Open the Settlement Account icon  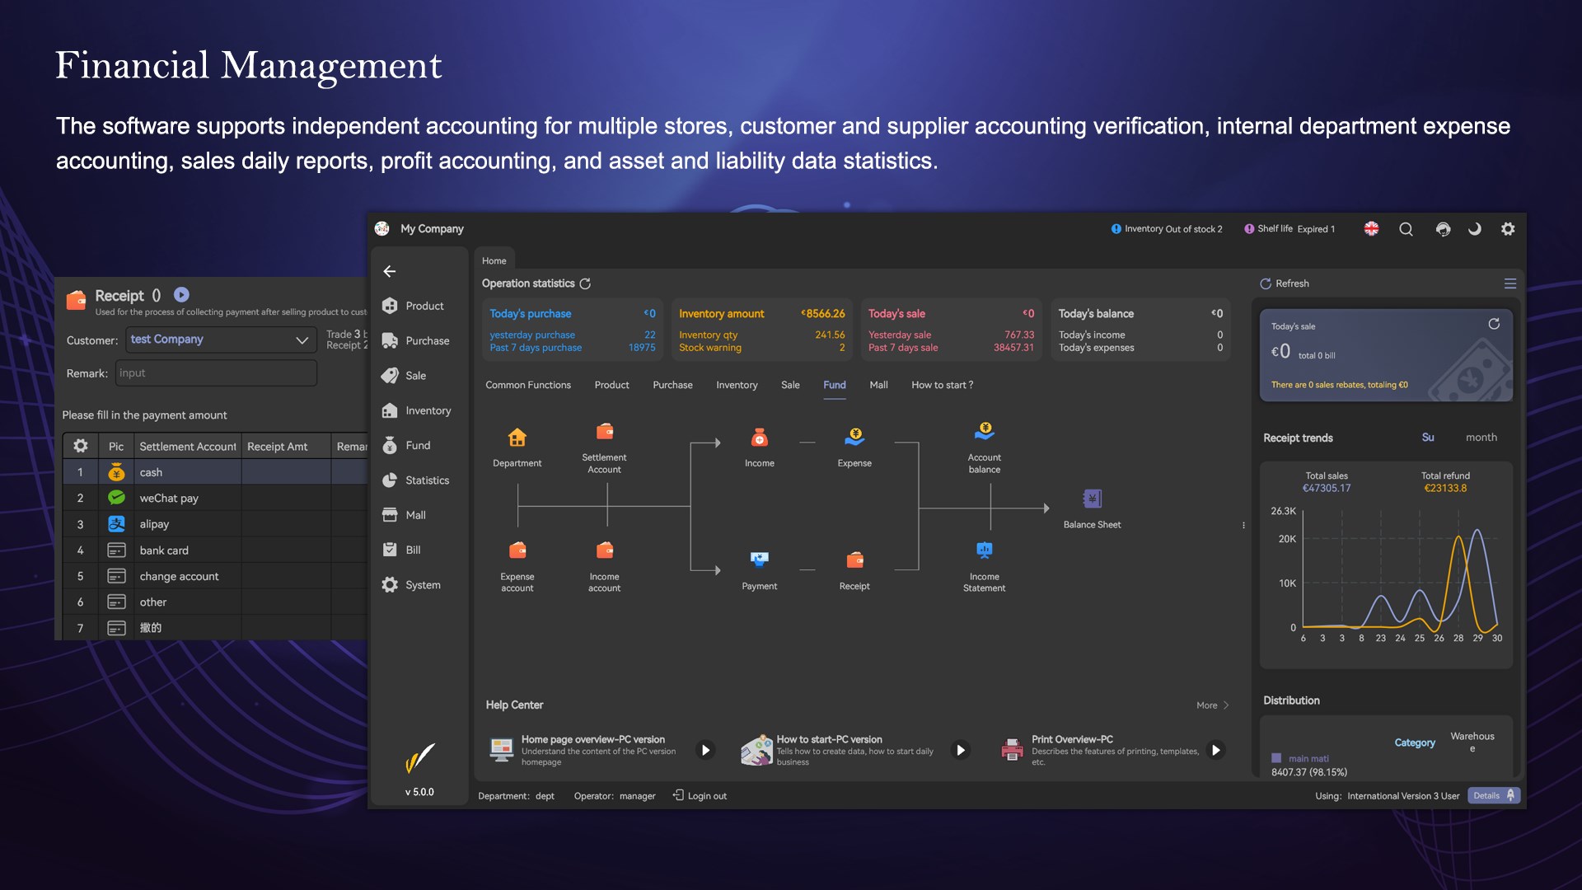pyautogui.click(x=604, y=432)
